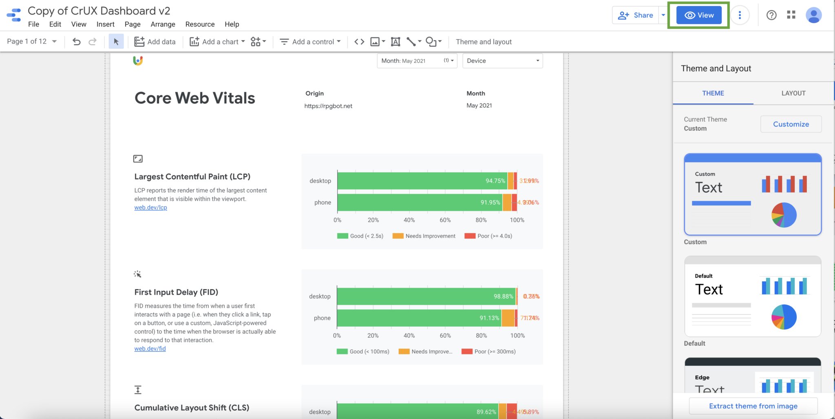This screenshot has height=419, width=835.
Task: Open the Arrange menu
Action: point(163,24)
